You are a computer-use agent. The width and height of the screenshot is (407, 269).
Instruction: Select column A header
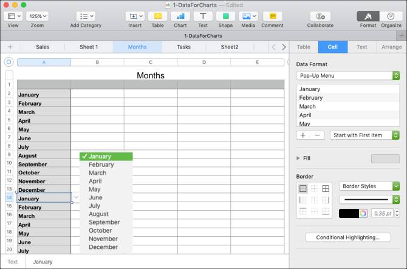coord(44,63)
